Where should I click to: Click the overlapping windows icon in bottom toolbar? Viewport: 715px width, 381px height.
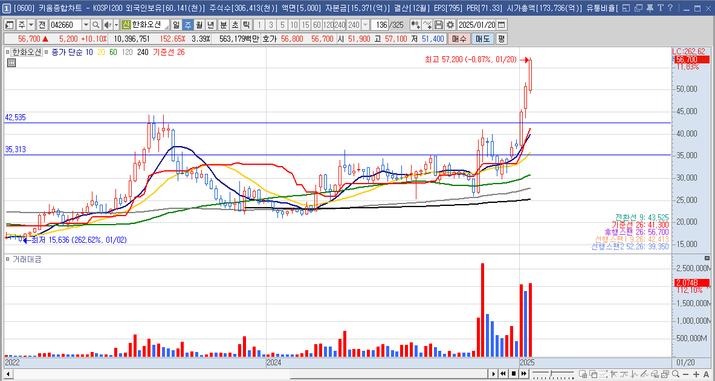click(x=594, y=374)
